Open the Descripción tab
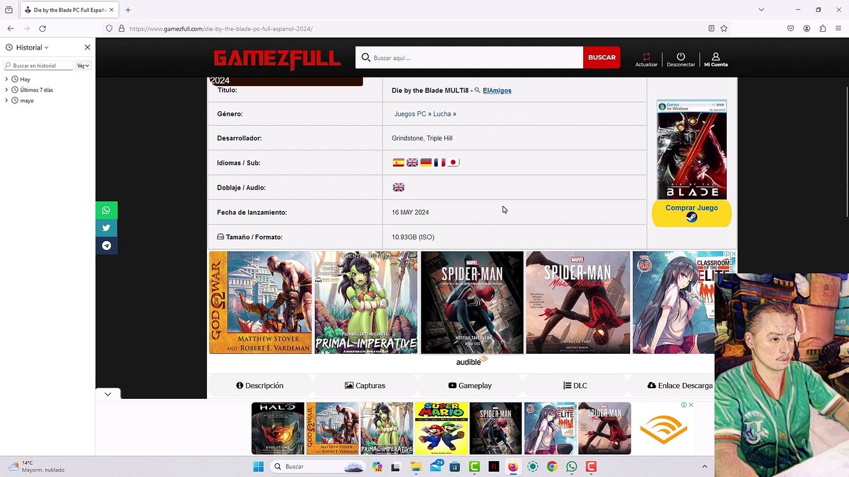Image resolution: width=849 pixels, height=477 pixels. coord(260,386)
